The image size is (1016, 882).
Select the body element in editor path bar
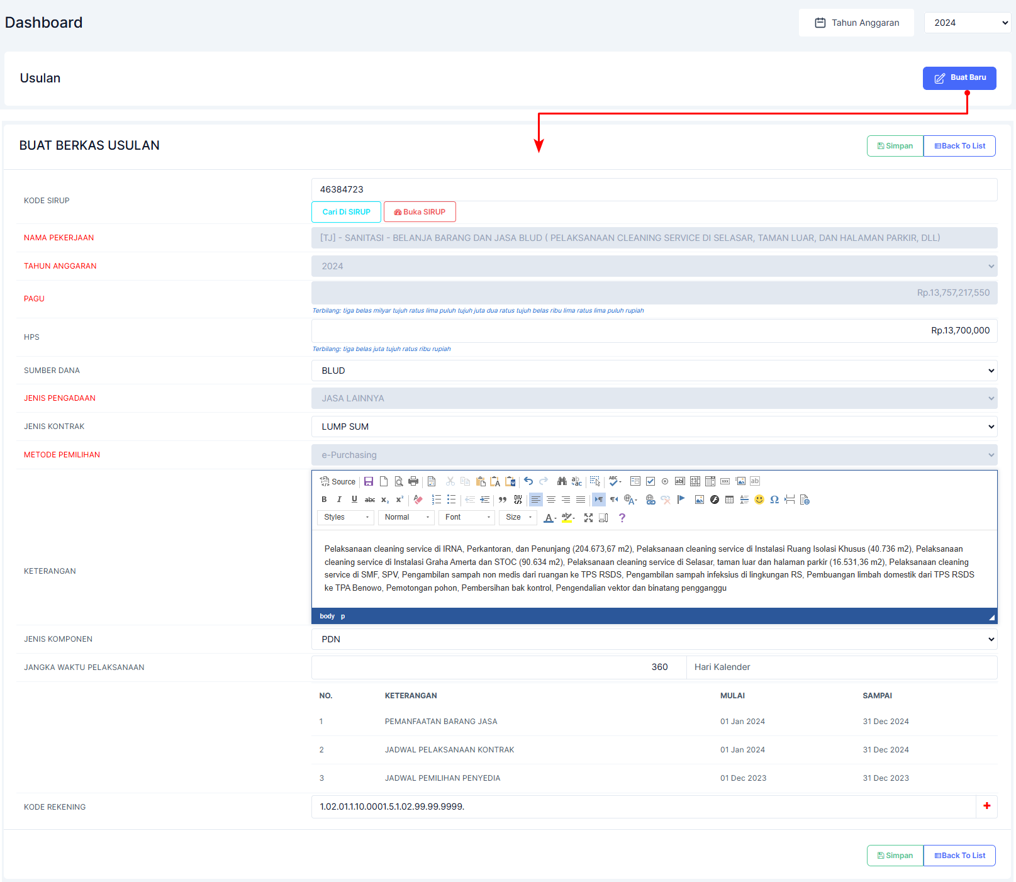point(327,617)
